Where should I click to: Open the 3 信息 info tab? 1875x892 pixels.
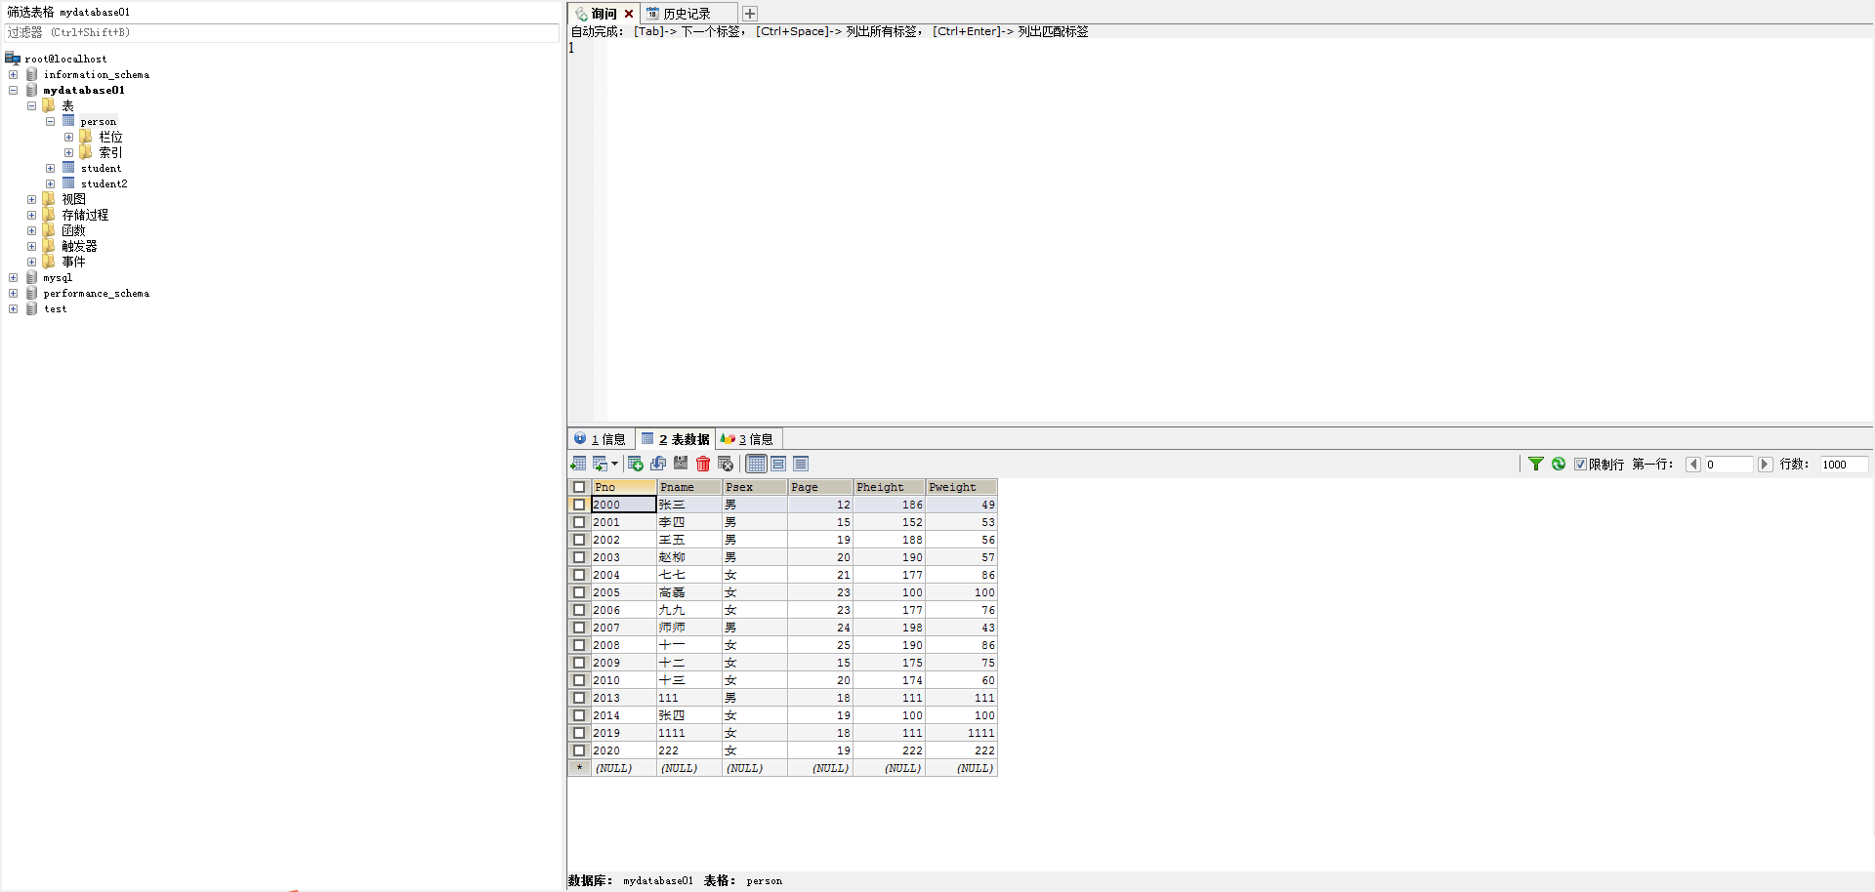(x=747, y=439)
